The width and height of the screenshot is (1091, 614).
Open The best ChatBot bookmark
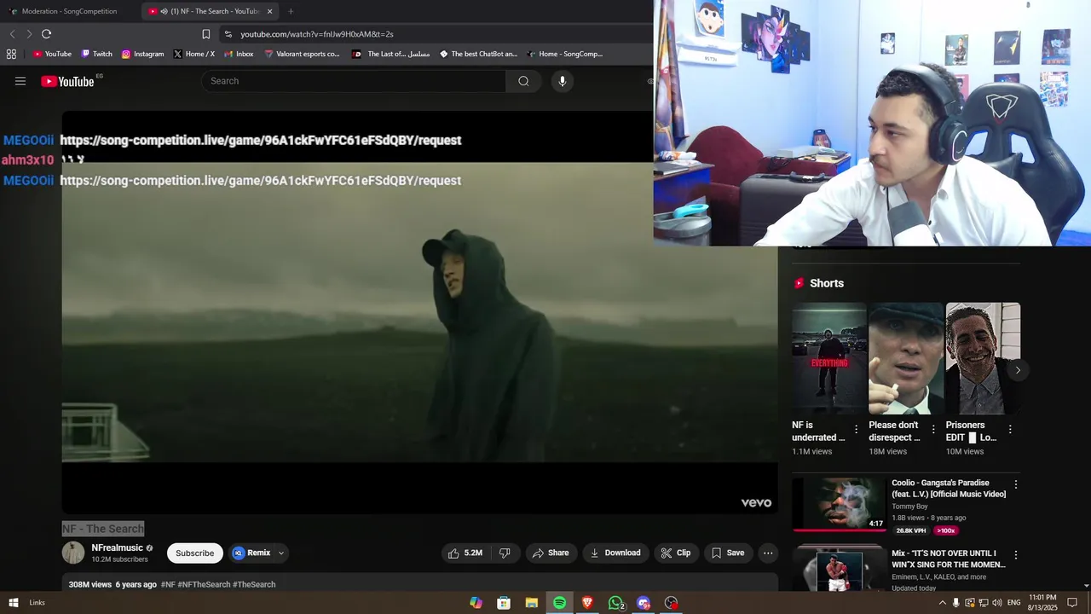pyautogui.click(x=477, y=54)
